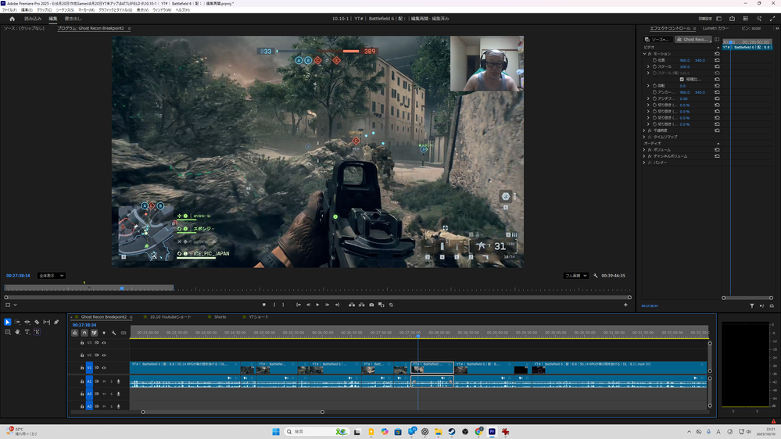Toggle snap in timeline magnet icon
Screen dimensions: 781x439
coord(84,333)
